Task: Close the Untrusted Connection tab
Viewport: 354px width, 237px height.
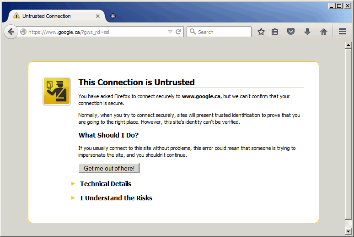Action: point(98,16)
